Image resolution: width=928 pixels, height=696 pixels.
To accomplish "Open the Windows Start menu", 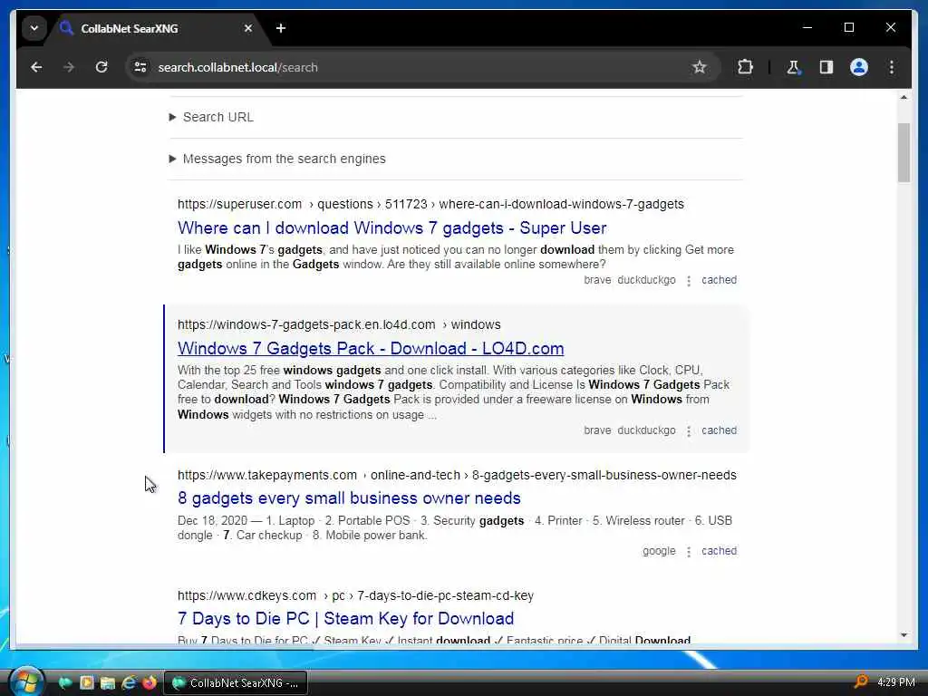I will (x=26, y=681).
